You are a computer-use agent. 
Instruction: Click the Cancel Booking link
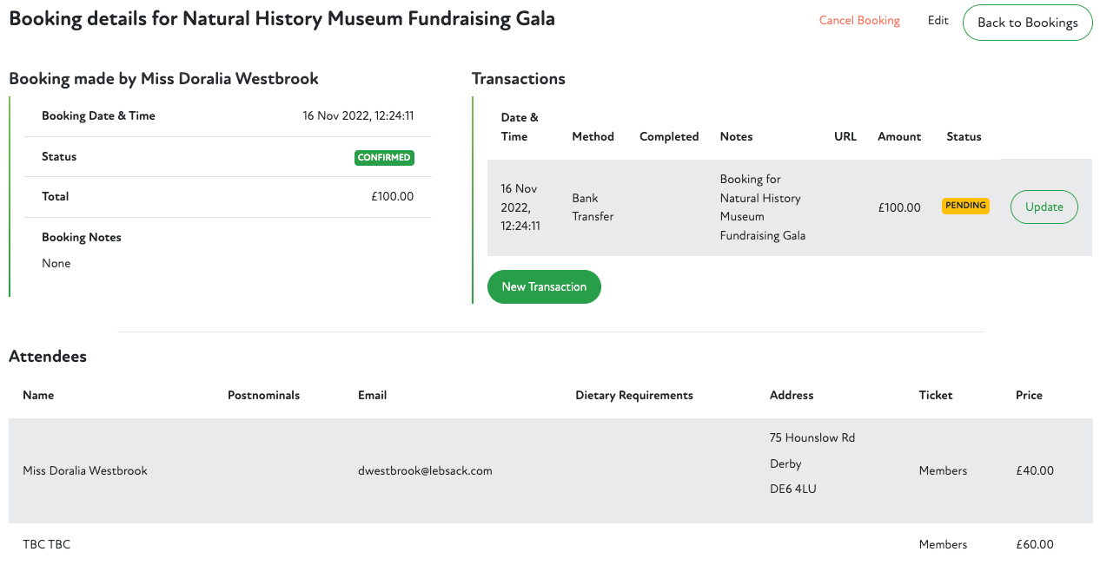click(x=859, y=21)
